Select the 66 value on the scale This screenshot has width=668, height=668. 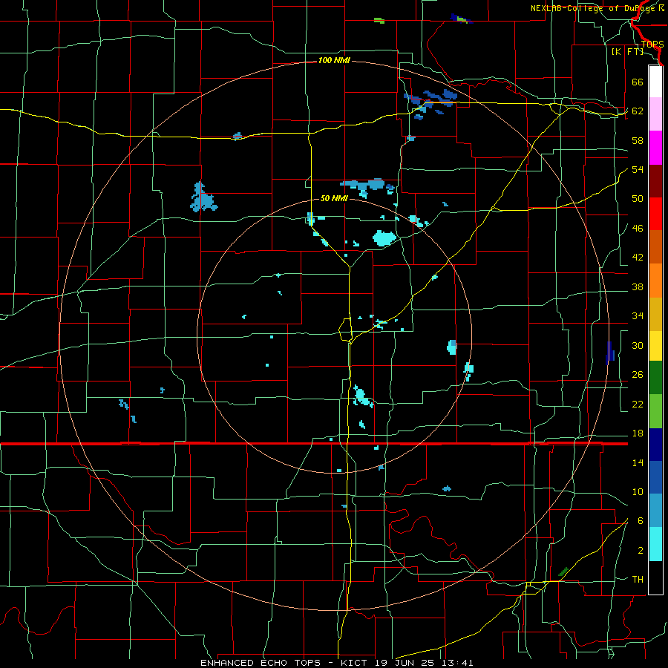(x=638, y=82)
